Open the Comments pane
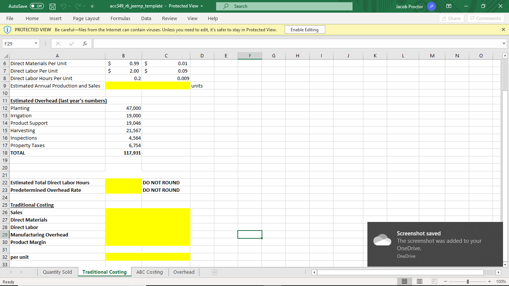The width and height of the screenshot is (509, 286). (x=486, y=18)
